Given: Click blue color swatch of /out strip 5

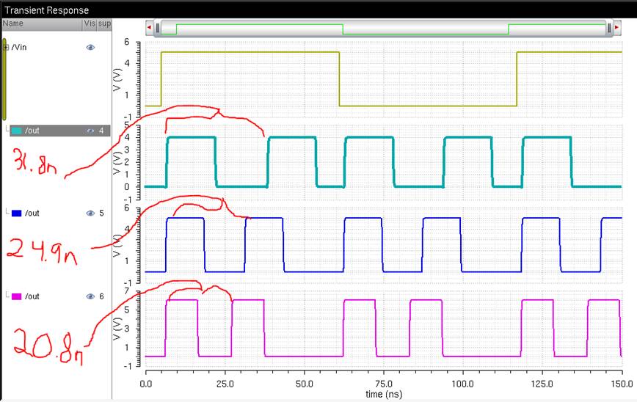Looking at the screenshot, I should coord(17,213).
